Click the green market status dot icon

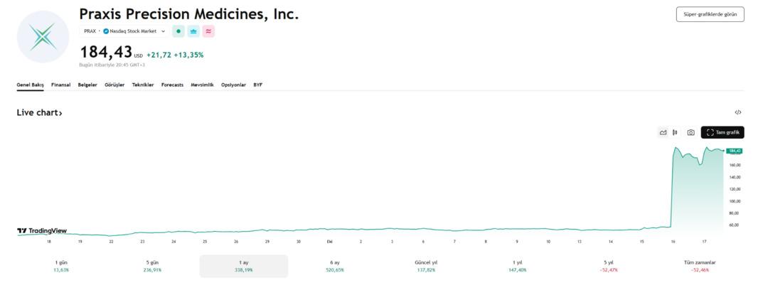178,31
